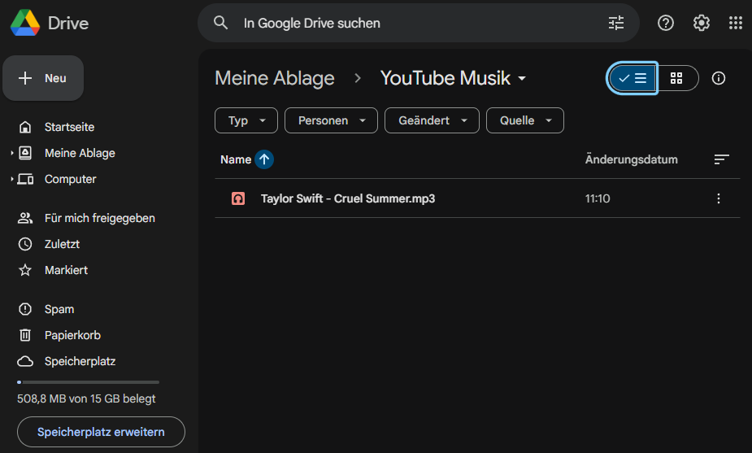Click the search magnifier icon
Image resolution: width=752 pixels, height=453 pixels.
[220, 23]
